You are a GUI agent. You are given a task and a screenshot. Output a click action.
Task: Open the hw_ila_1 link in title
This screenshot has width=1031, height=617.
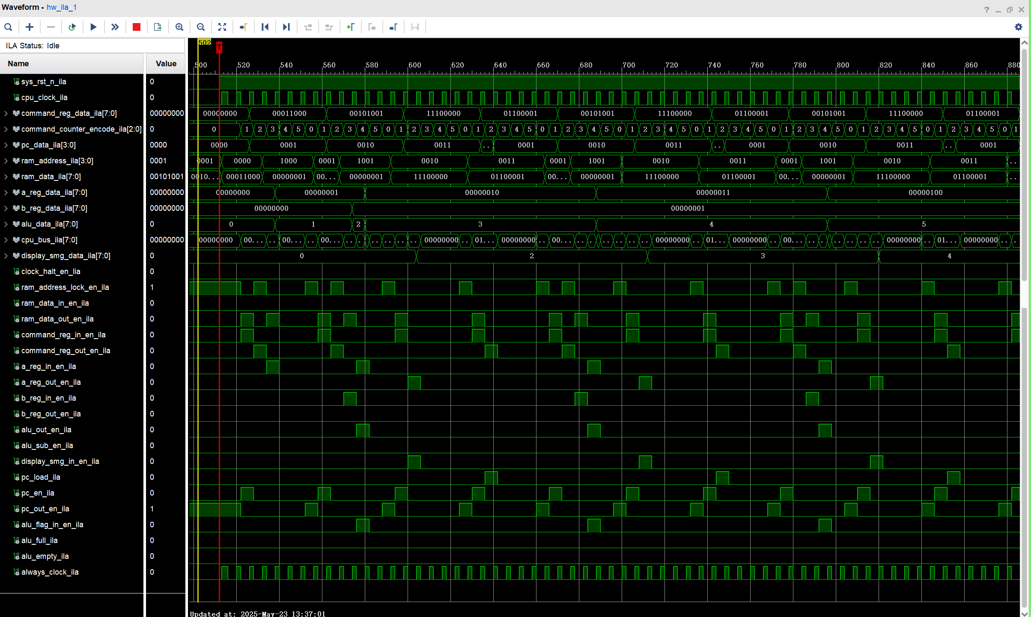point(62,7)
